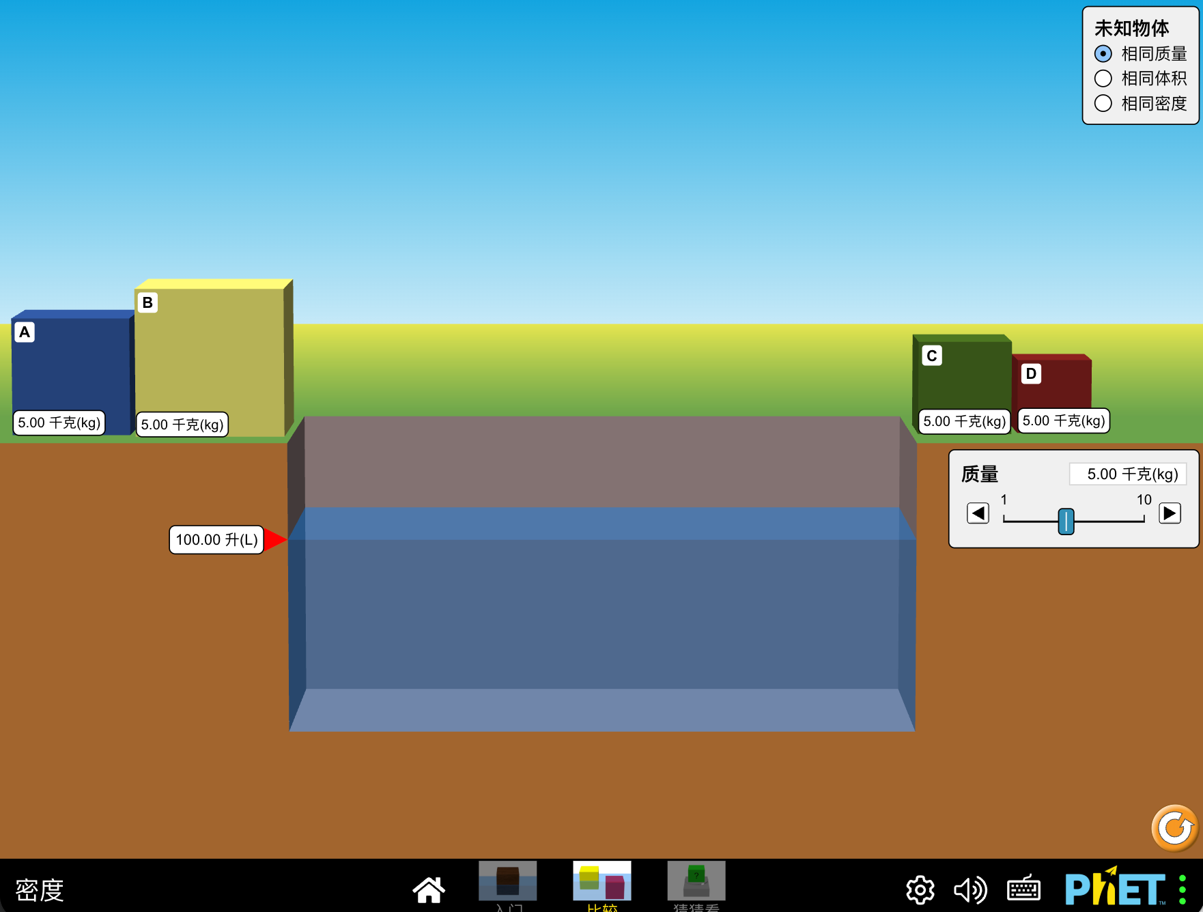Increase mass with the right arrow
Image resolution: width=1203 pixels, height=912 pixels.
pos(1170,513)
